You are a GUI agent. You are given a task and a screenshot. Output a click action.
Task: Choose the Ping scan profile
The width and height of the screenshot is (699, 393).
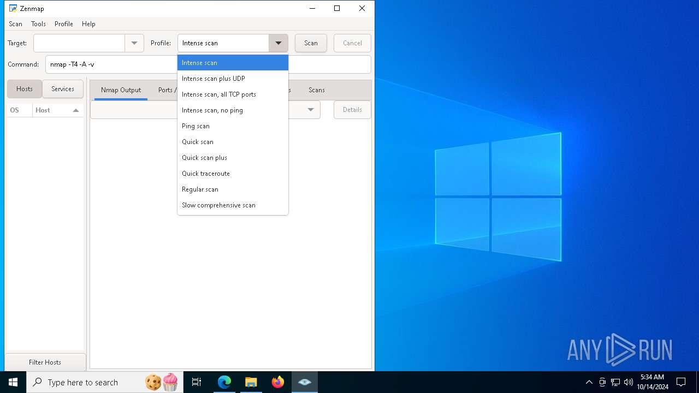[233, 126]
